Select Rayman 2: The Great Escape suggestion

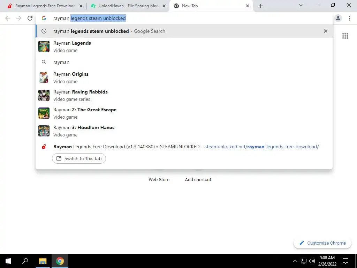coord(184,113)
